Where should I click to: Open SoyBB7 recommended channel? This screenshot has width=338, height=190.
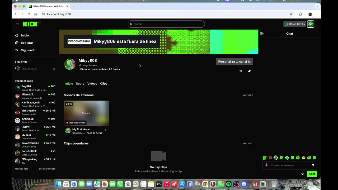click(35, 88)
